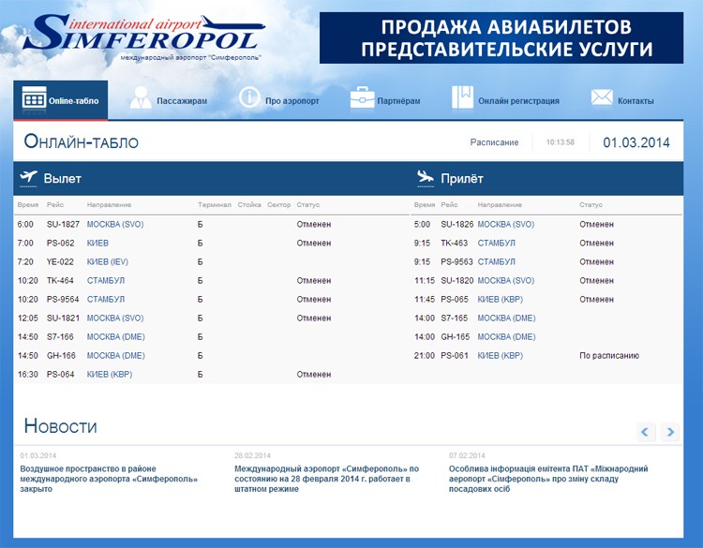
Task: Click flight number SU-1827
Action: click(63, 225)
